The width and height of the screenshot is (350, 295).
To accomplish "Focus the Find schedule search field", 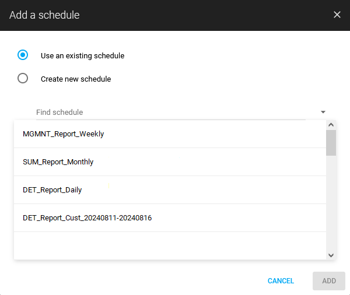I will pyautogui.click(x=169, y=112).
